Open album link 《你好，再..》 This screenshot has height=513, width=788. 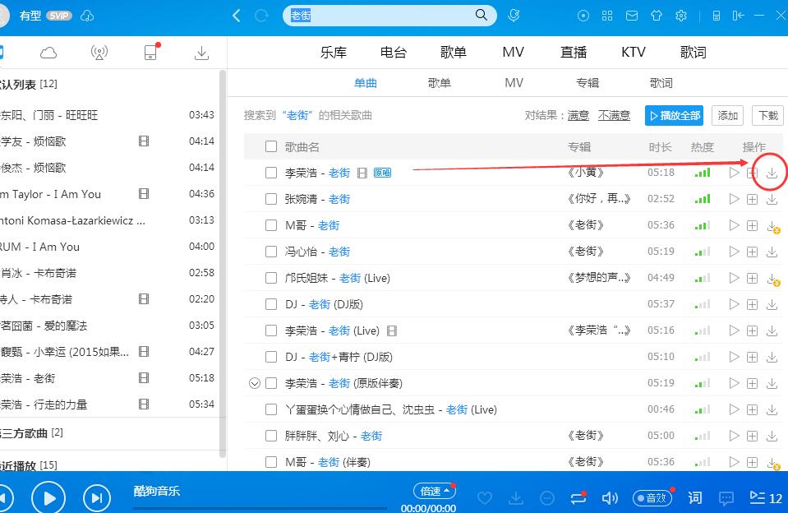click(x=598, y=199)
